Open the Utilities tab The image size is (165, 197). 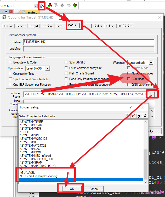(126, 26)
